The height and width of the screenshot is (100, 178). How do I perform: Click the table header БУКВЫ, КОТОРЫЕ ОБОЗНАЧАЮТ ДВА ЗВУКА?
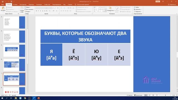(x=85, y=36)
